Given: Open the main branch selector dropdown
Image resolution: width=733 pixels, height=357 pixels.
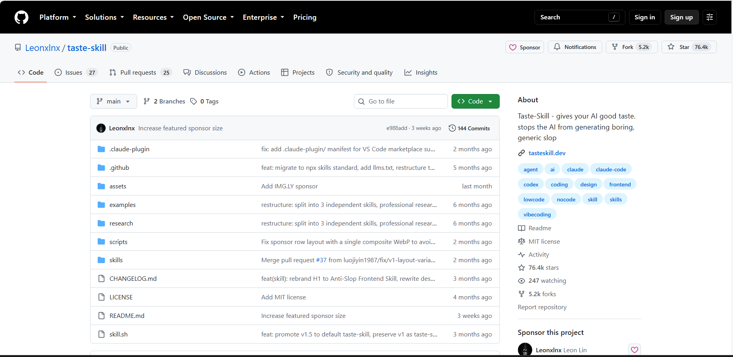Looking at the screenshot, I should point(113,101).
